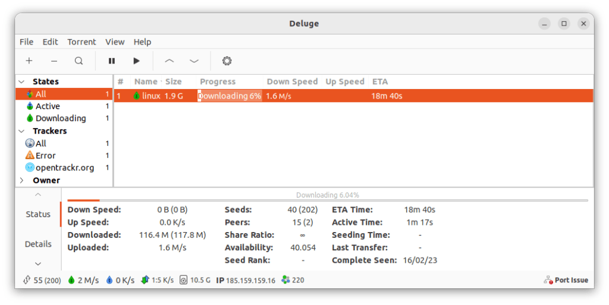Resume the selected torrent
This screenshot has height=305, width=609.
click(136, 61)
